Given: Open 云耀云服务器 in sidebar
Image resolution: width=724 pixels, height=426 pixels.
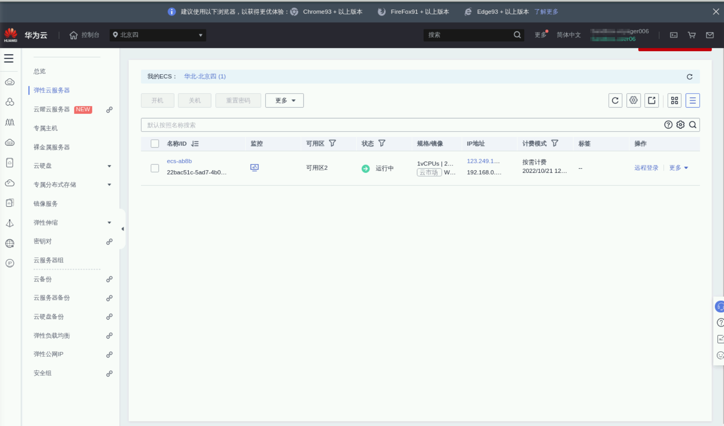Looking at the screenshot, I should 52,109.
